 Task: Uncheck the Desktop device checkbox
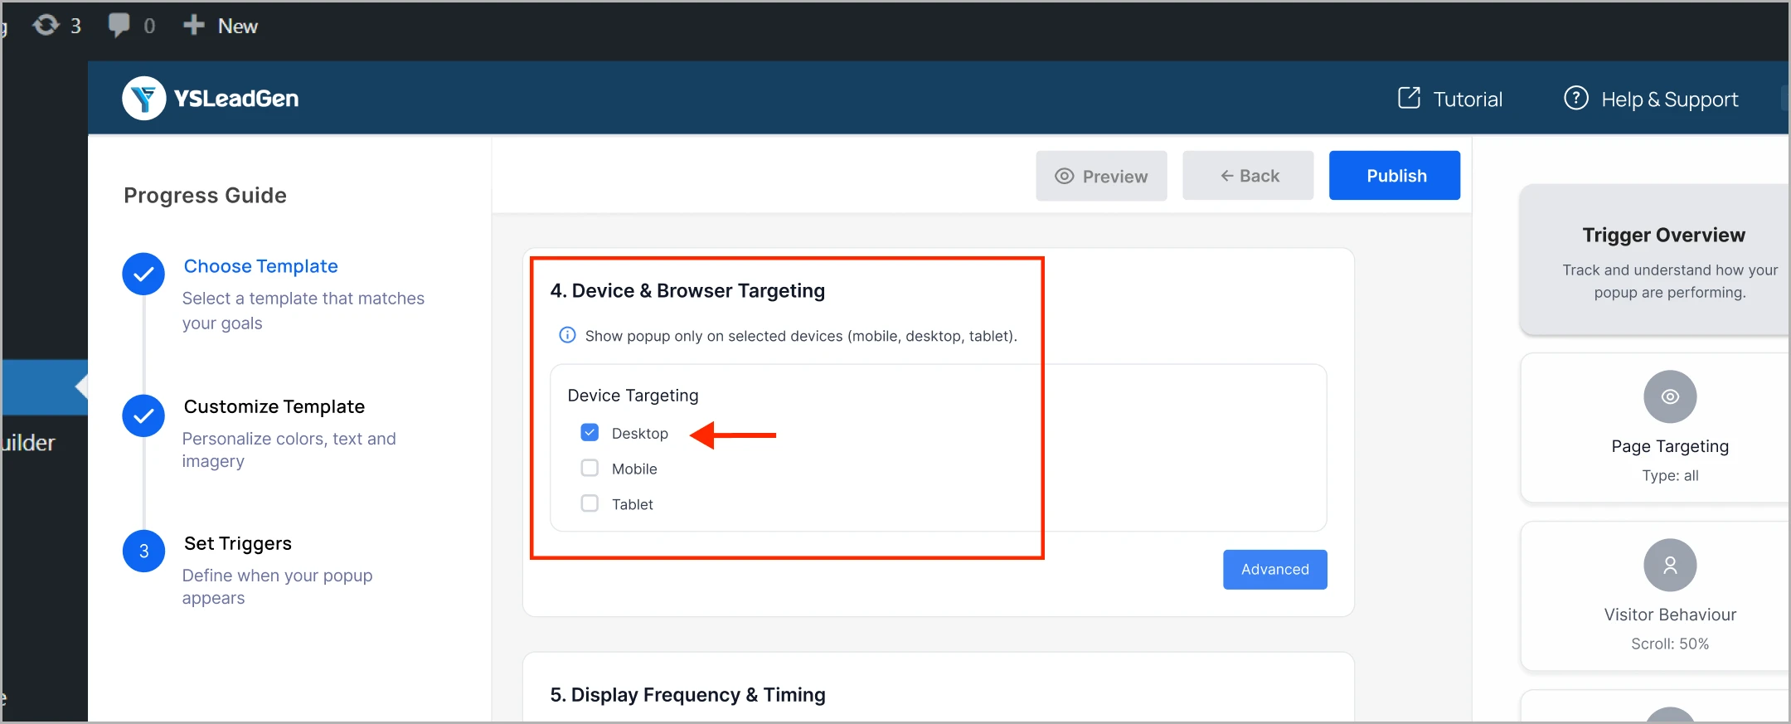point(590,432)
